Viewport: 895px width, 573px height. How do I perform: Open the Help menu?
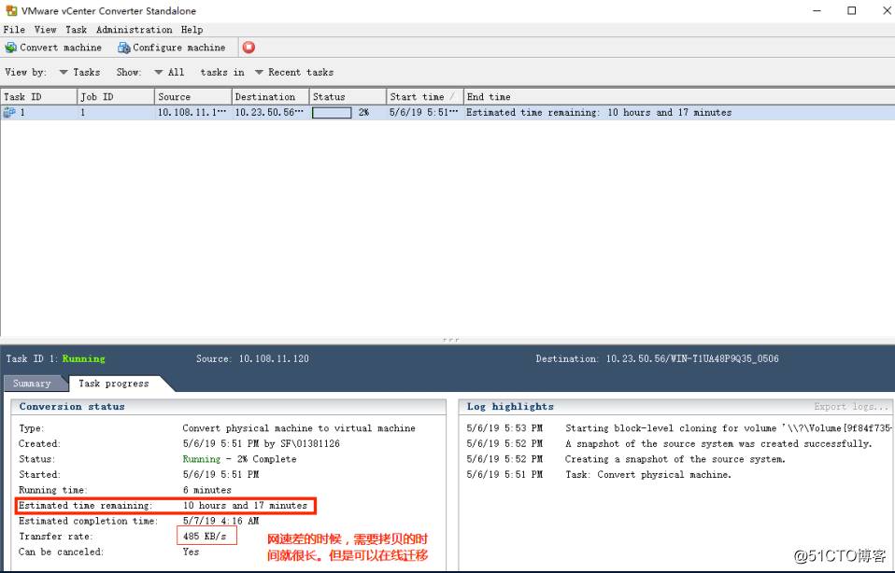(192, 30)
